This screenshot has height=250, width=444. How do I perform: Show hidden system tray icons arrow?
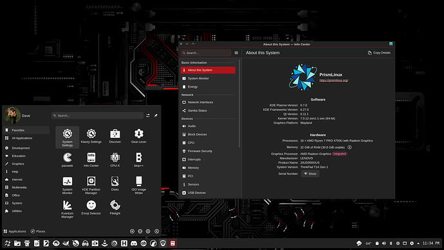pyautogui.click(x=418, y=243)
